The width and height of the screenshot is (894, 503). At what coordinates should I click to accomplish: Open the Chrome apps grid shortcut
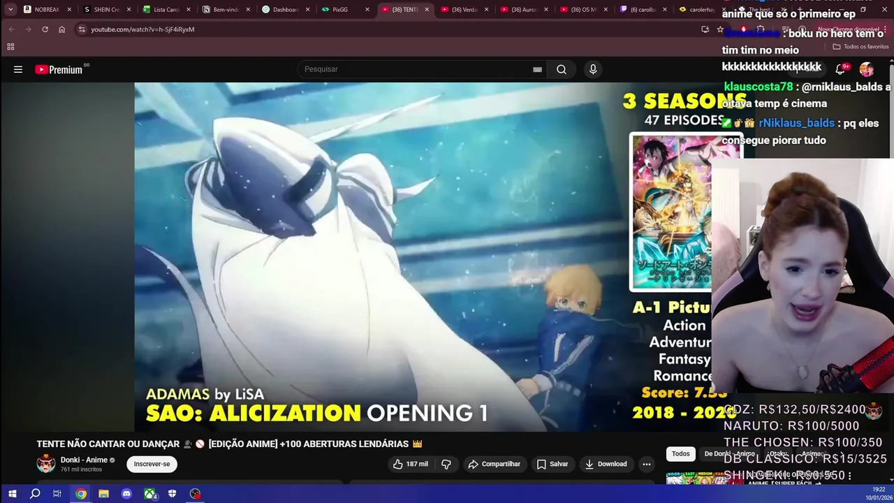tap(10, 47)
